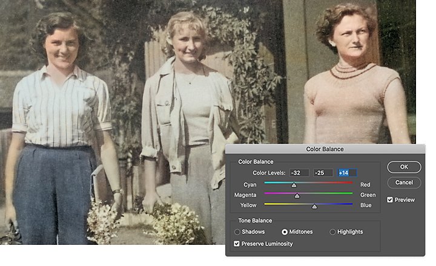This screenshot has width=436, height=266.
Task: Click the Color Balance dialog title bar
Action: coord(325,149)
